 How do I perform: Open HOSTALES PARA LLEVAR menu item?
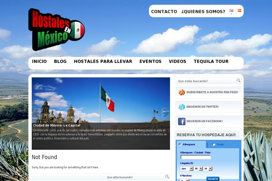click(x=103, y=62)
